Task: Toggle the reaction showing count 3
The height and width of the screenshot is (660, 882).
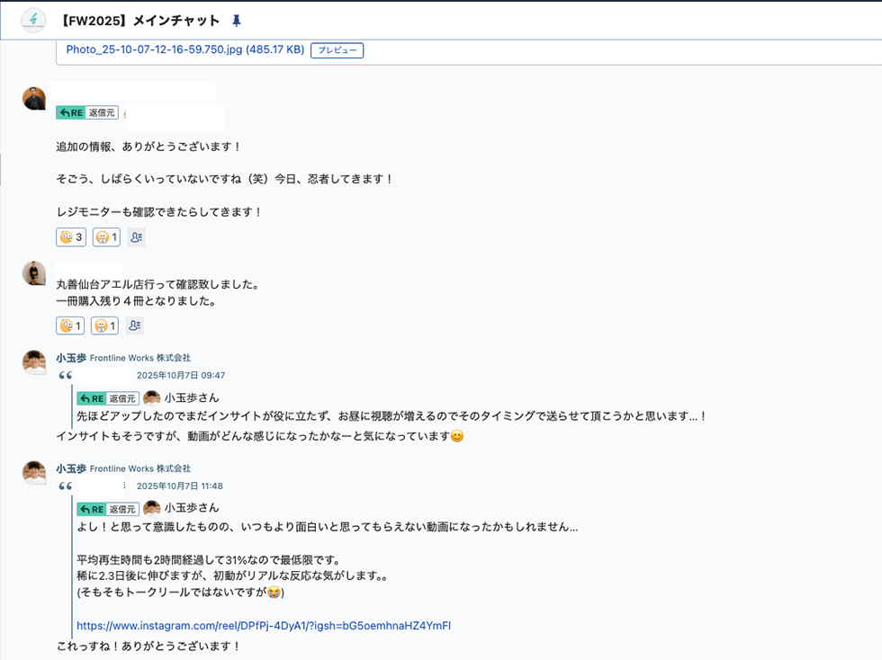Action: tap(71, 237)
